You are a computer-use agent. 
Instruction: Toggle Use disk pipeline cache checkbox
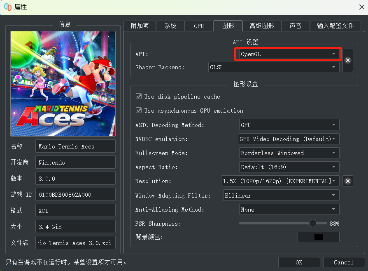(x=139, y=97)
